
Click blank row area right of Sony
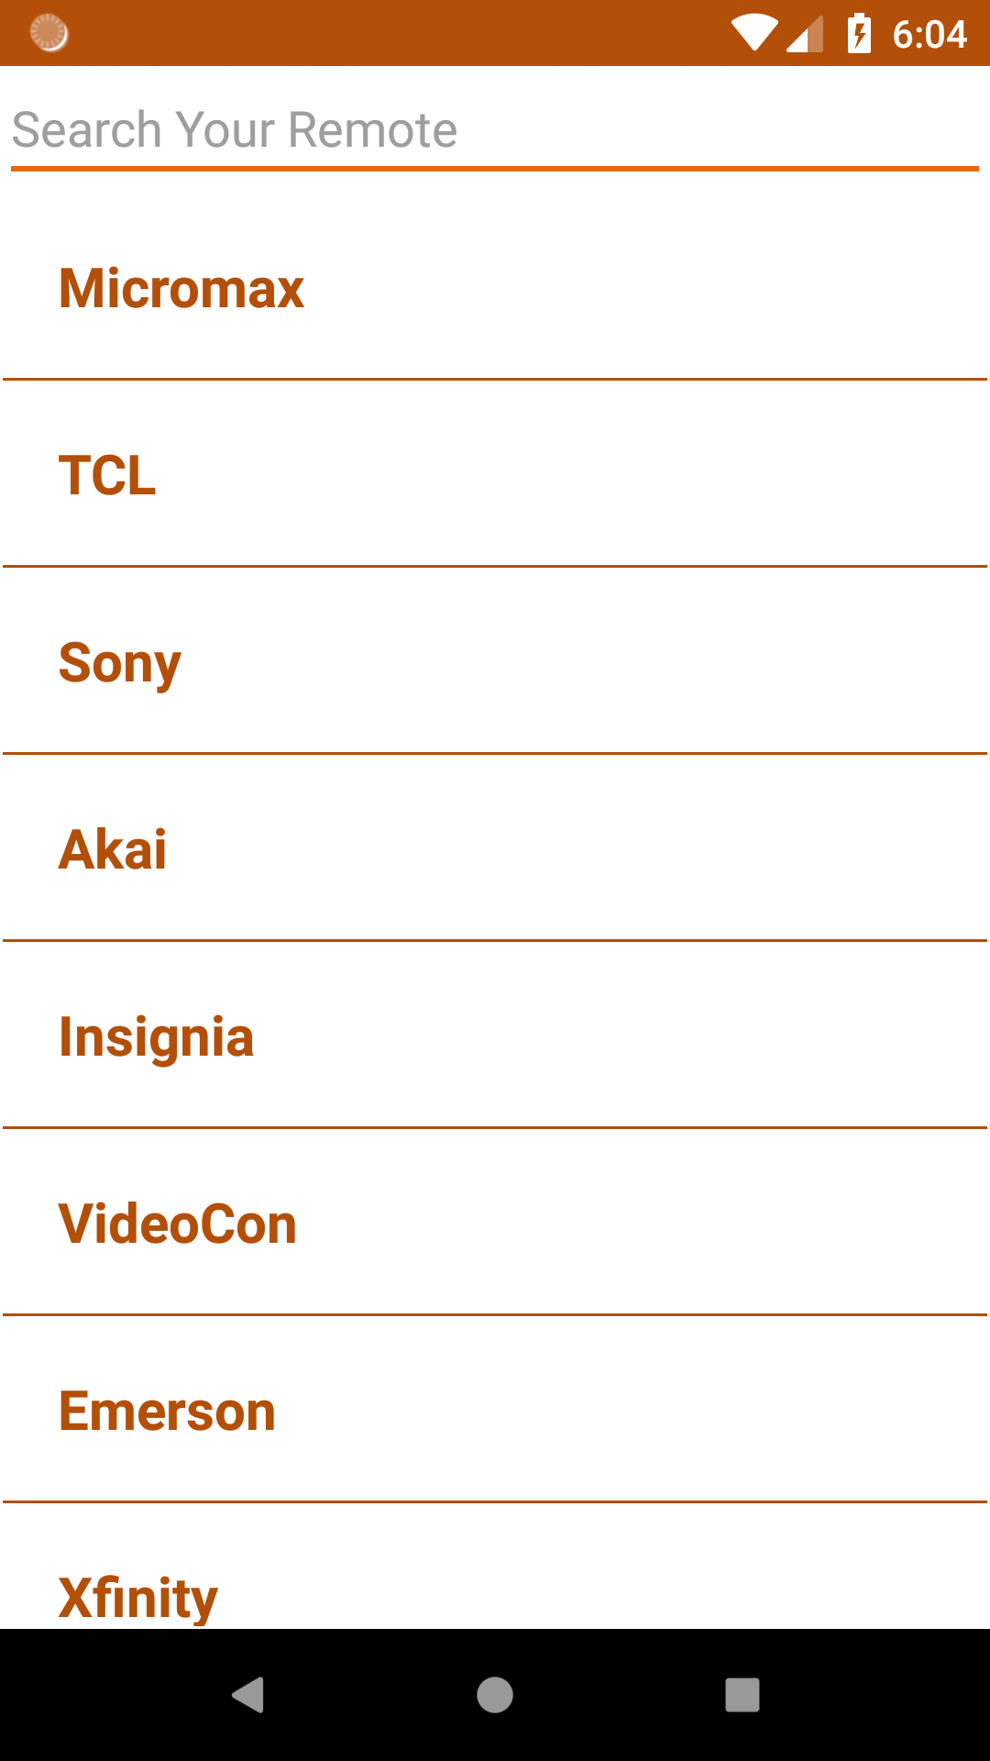point(642,662)
